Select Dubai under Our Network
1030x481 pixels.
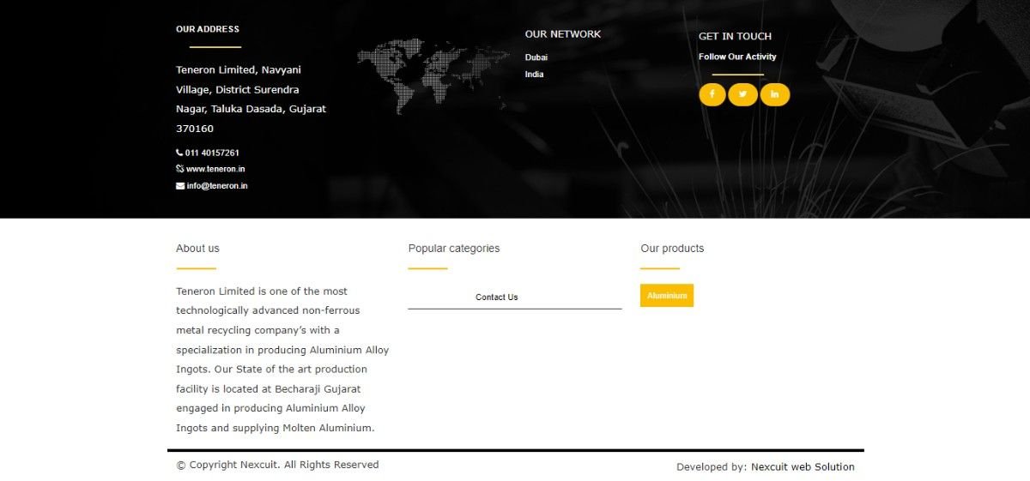(536, 57)
